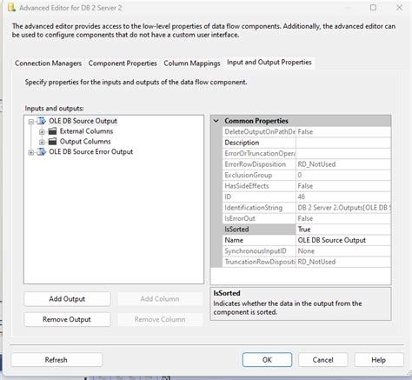Click the IsSorted value True
This screenshot has width=412, height=380.
(343, 230)
